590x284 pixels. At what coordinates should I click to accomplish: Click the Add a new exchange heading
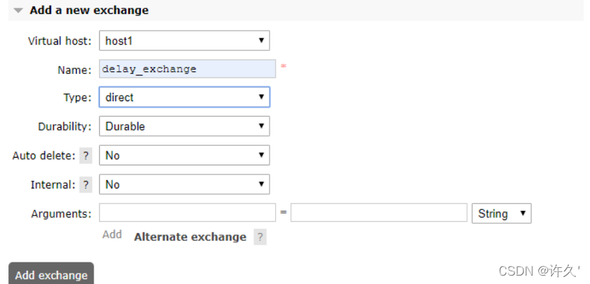click(89, 10)
